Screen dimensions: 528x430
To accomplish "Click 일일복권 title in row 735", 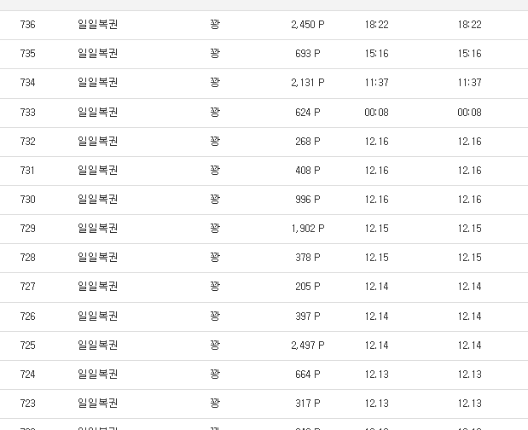I will pyautogui.click(x=97, y=54).
